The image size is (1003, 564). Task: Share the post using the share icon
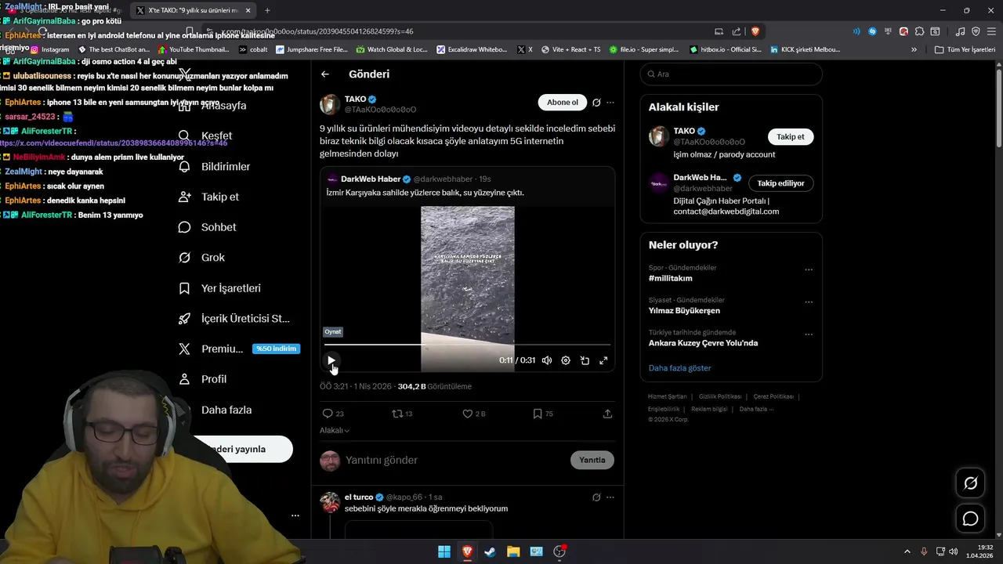pos(607,414)
